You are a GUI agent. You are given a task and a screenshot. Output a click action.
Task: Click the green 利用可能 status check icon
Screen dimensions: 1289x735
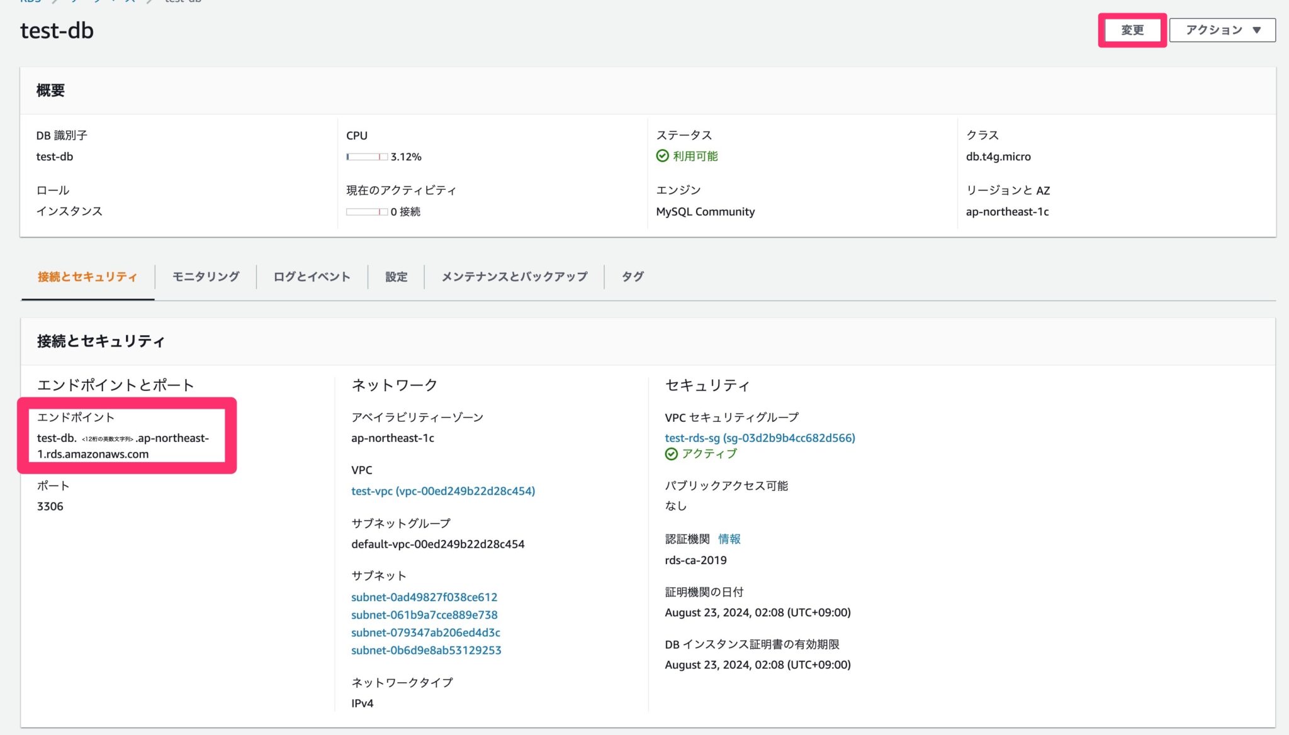662,156
